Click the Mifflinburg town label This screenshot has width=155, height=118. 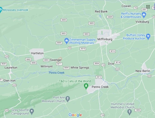tap(105, 39)
